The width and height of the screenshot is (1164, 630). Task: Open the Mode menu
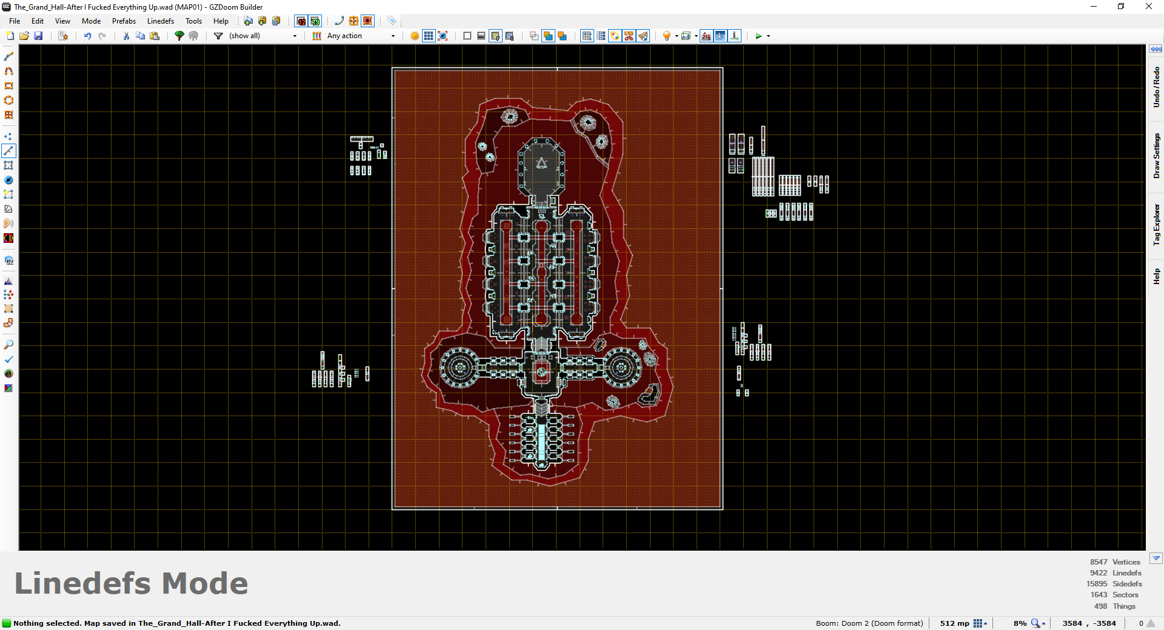(x=92, y=21)
